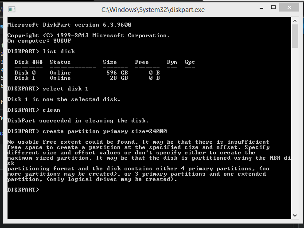Click the 'Disk 1' row label
The image size is (304, 228).
(25, 78)
